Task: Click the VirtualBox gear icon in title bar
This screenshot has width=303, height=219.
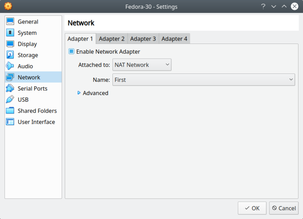Action: [8, 6]
